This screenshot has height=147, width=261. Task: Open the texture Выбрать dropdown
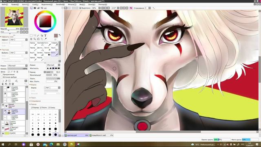pyautogui.click(x=18, y=53)
